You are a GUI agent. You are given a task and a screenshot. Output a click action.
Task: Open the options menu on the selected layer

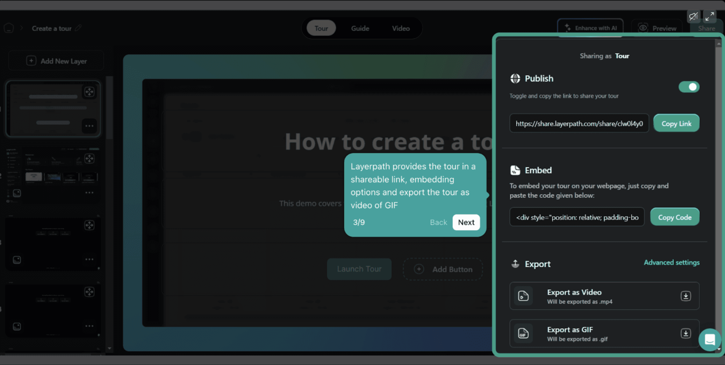[x=89, y=126]
